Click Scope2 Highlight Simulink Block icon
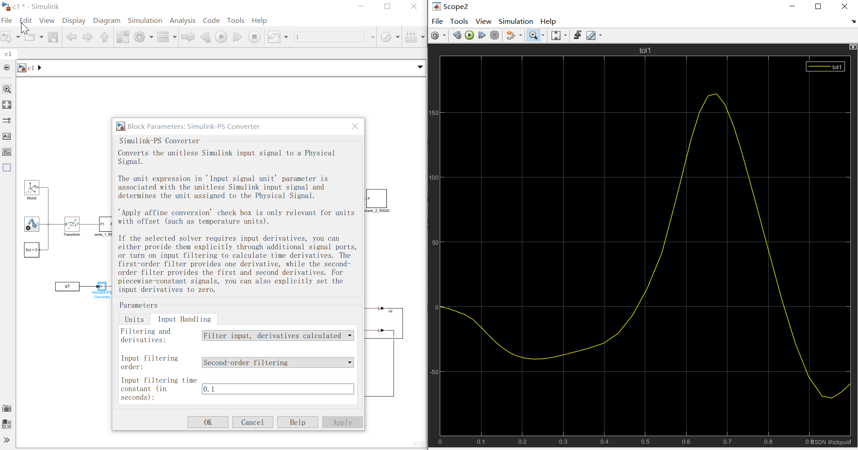Viewport: 858px width, 450px height. pos(511,35)
